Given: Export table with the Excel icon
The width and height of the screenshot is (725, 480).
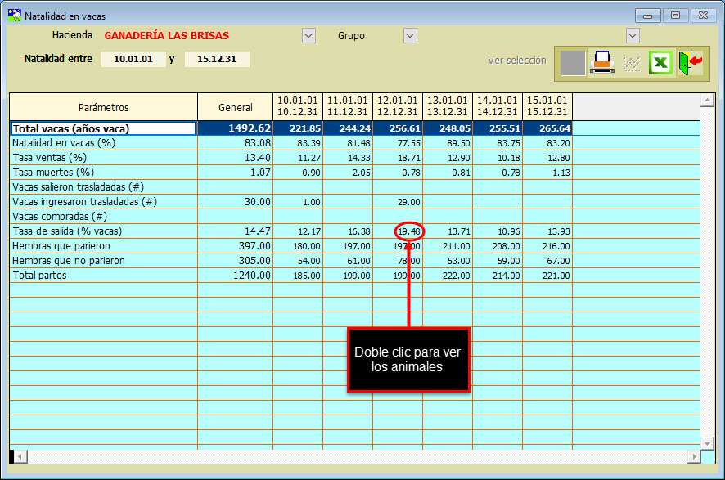Looking at the screenshot, I should pyautogui.click(x=660, y=63).
